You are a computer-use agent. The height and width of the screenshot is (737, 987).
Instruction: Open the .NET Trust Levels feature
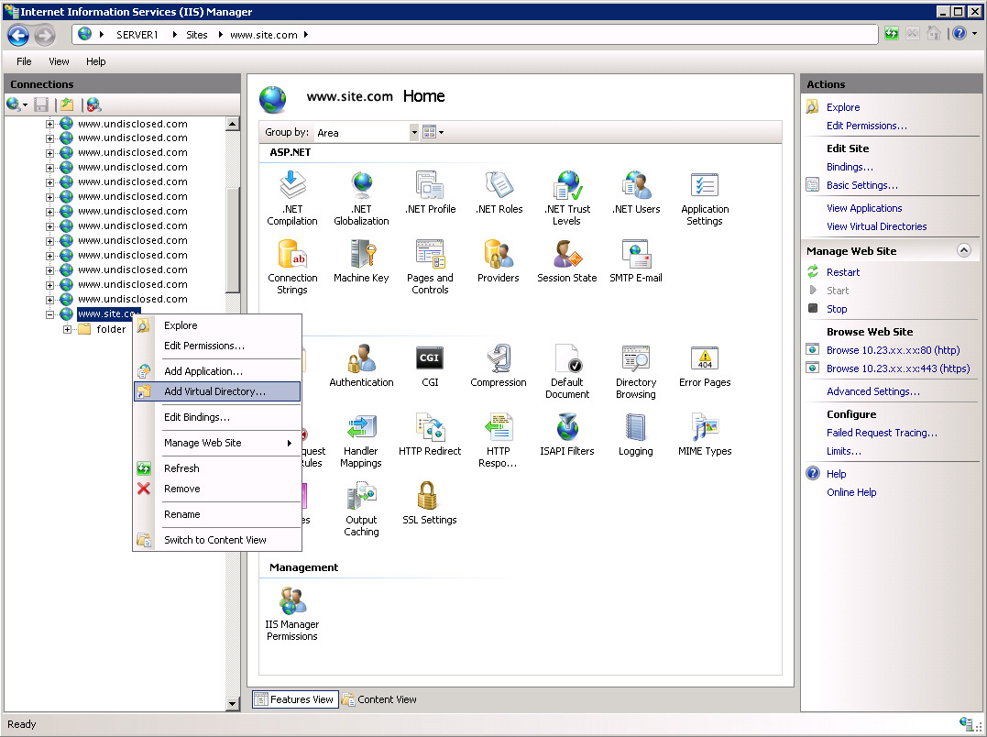pos(567,198)
